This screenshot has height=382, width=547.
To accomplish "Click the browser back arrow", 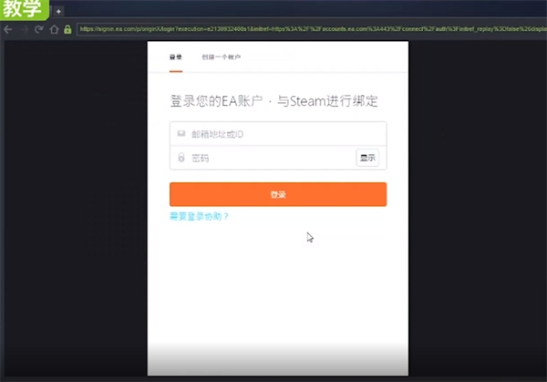I will pyautogui.click(x=7, y=30).
